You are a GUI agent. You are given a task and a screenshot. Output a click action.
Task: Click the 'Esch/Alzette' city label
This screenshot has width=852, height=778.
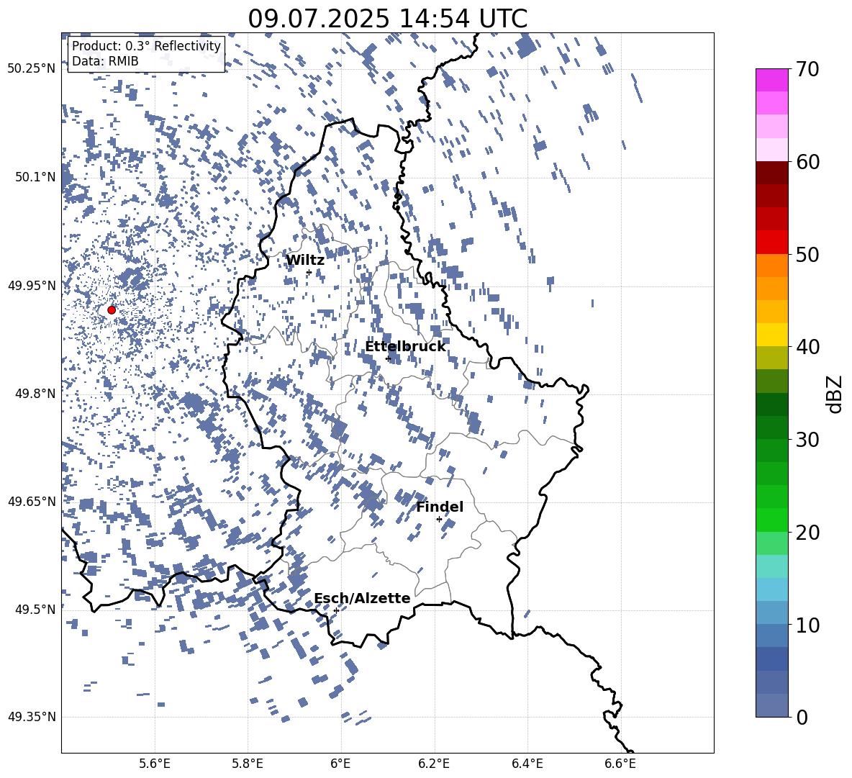pyautogui.click(x=362, y=598)
